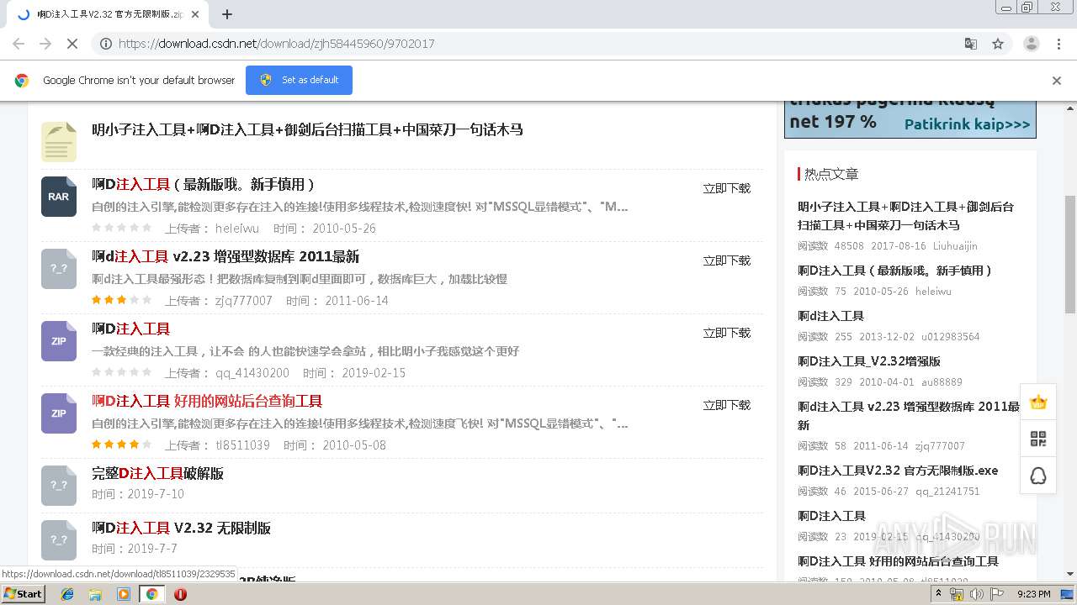The width and height of the screenshot is (1077, 605).
Task: Select the 啊D注入工具V2.32 browser tab
Action: click(x=108, y=14)
